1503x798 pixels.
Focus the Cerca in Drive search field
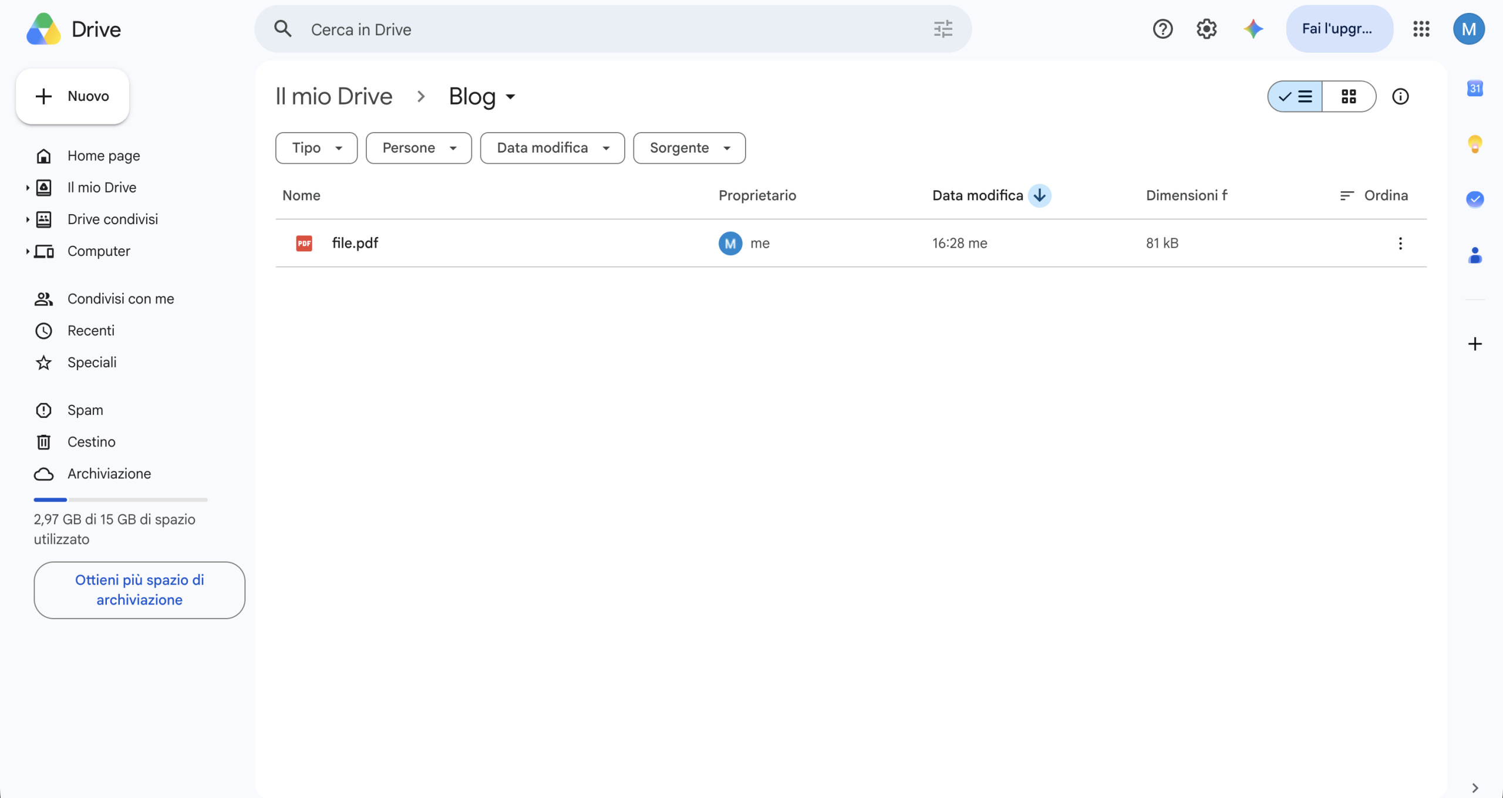pyautogui.click(x=614, y=29)
